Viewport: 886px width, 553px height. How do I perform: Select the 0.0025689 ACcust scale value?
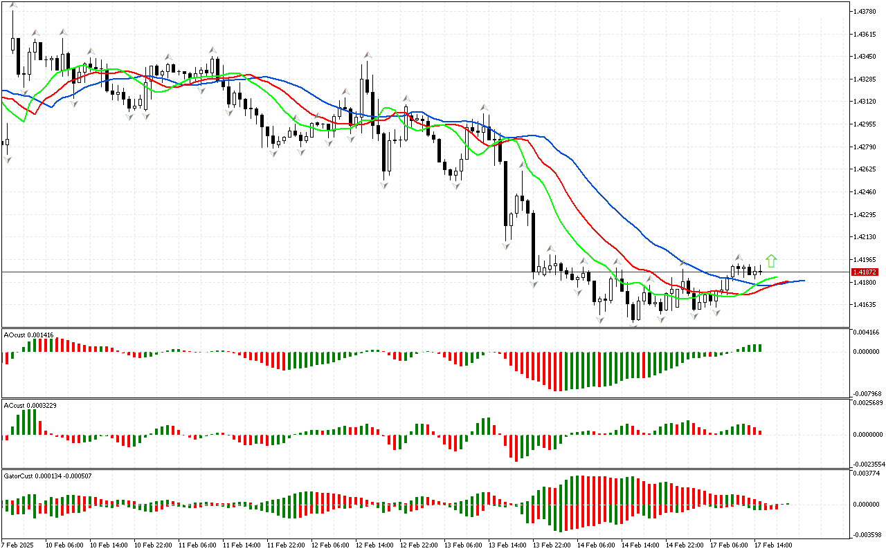[x=868, y=402]
